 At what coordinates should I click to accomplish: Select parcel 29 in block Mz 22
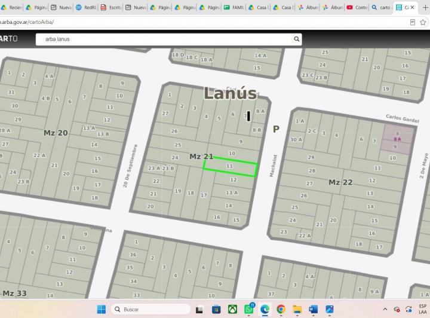click(311, 157)
